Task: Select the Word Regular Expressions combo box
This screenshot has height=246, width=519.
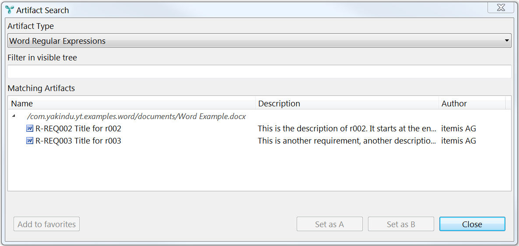Action: point(259,41)
